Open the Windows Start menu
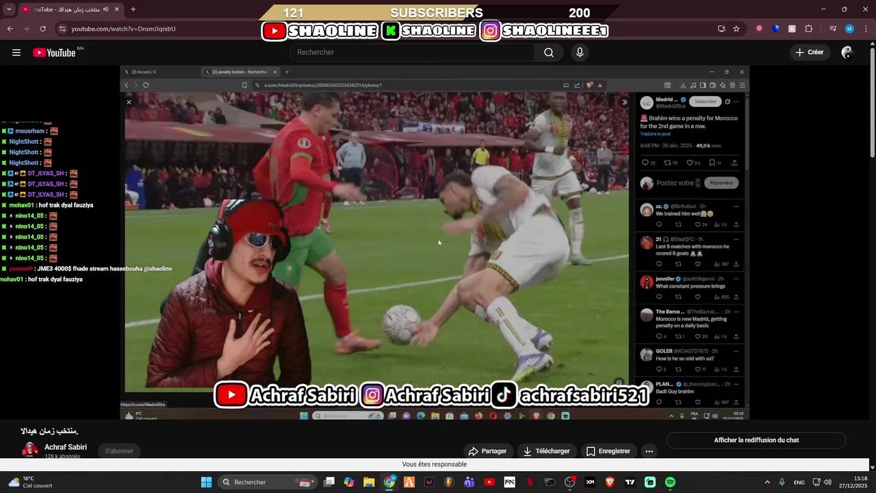Image resolution: width=876 pixels, height=493 pixels. click(x=206, y=482)
